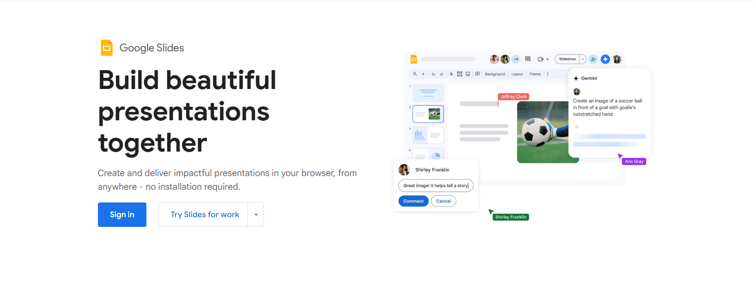
Task: Open the three-dot more options in the preview toolbar
Action: (547, 74)
